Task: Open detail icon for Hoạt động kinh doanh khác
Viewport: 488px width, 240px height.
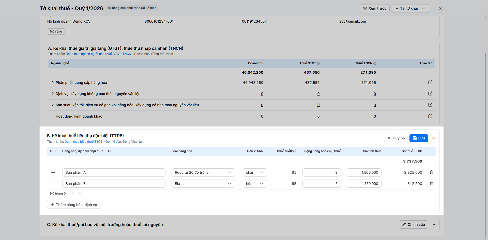Action: (430, 116)
